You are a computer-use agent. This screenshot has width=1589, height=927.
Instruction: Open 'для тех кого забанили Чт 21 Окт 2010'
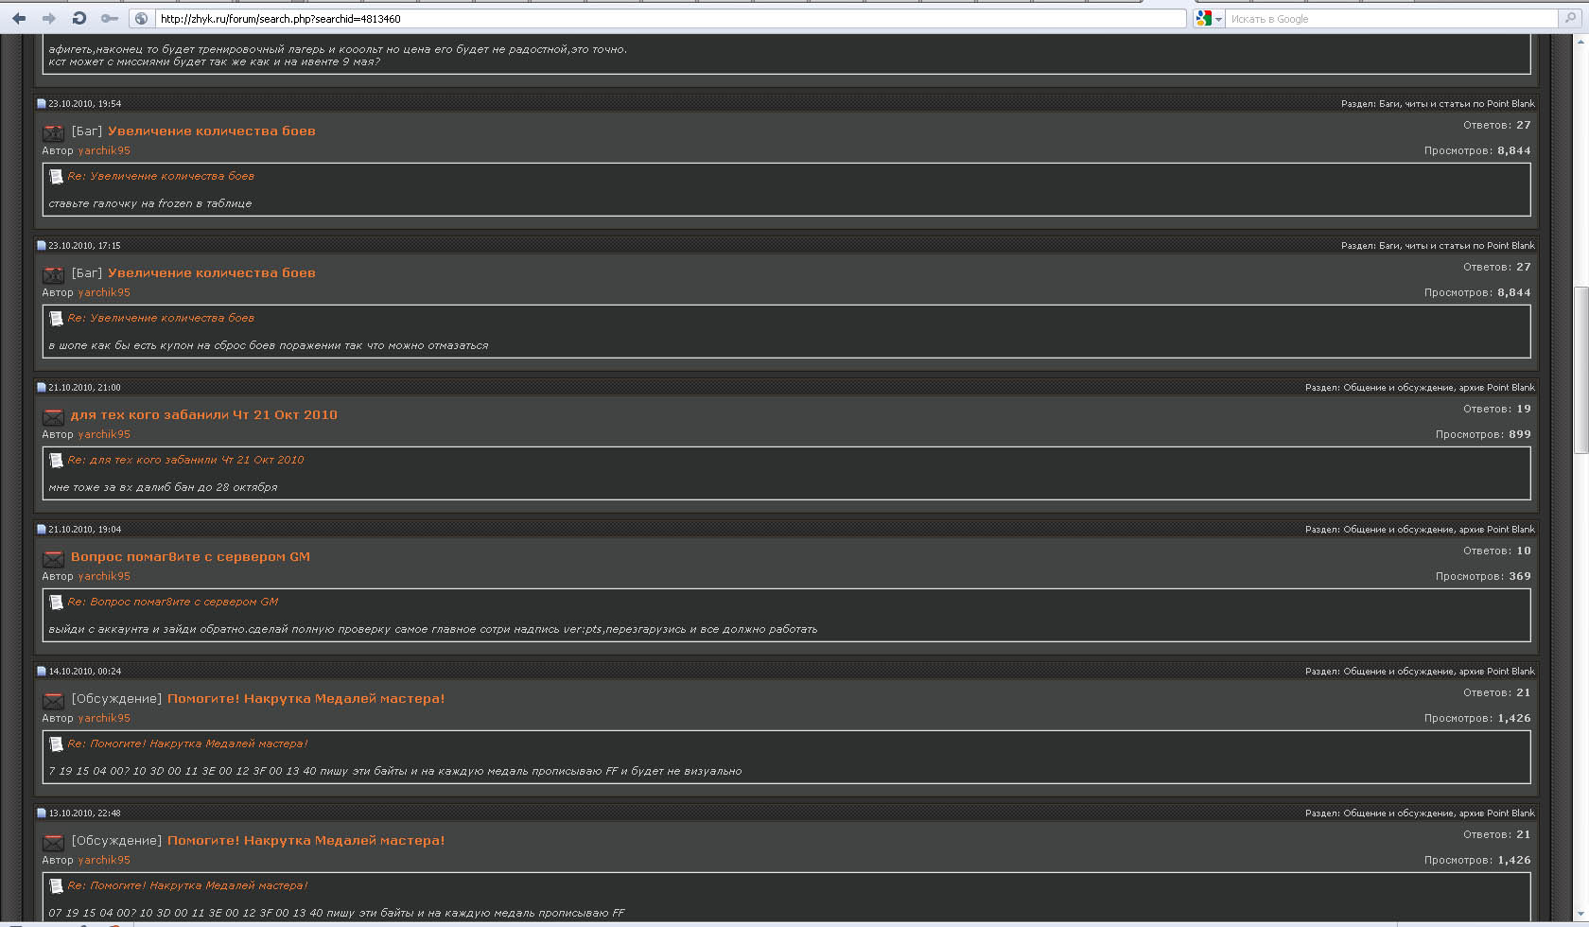coord(203,415)
